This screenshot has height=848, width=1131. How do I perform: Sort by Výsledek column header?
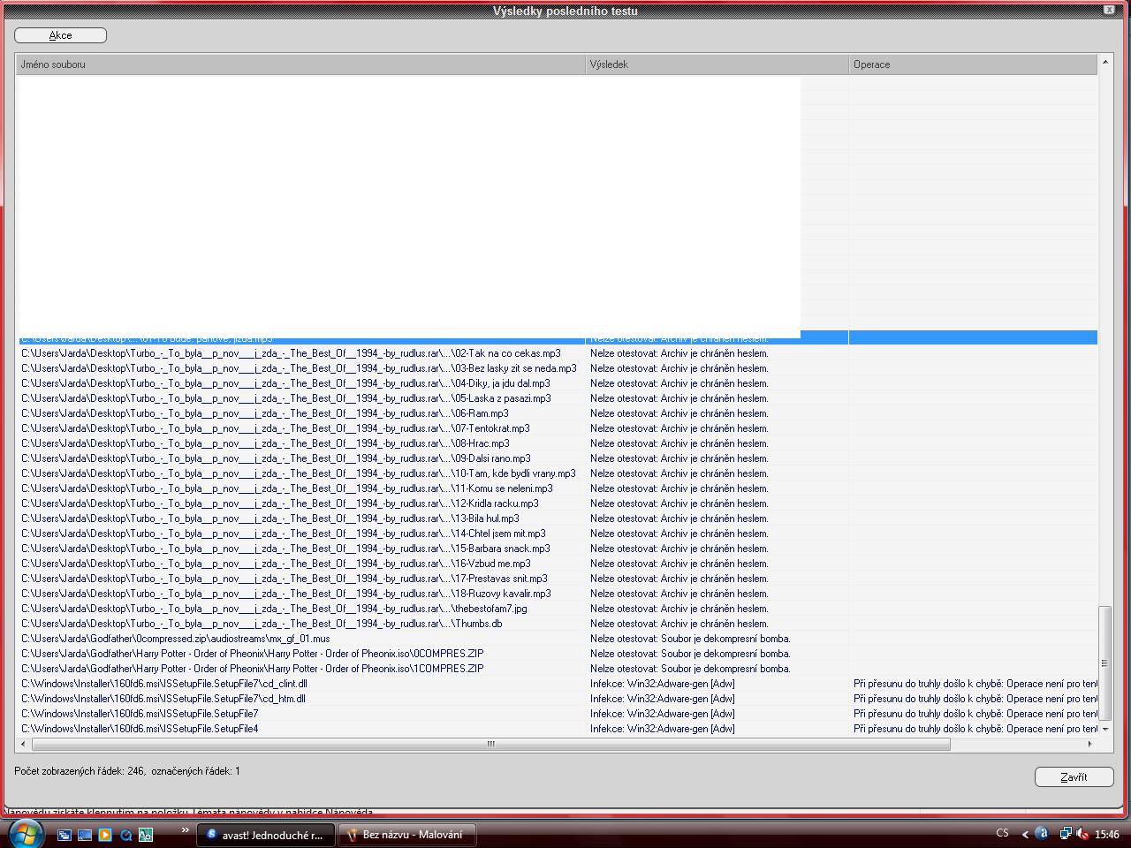point(716,64)
